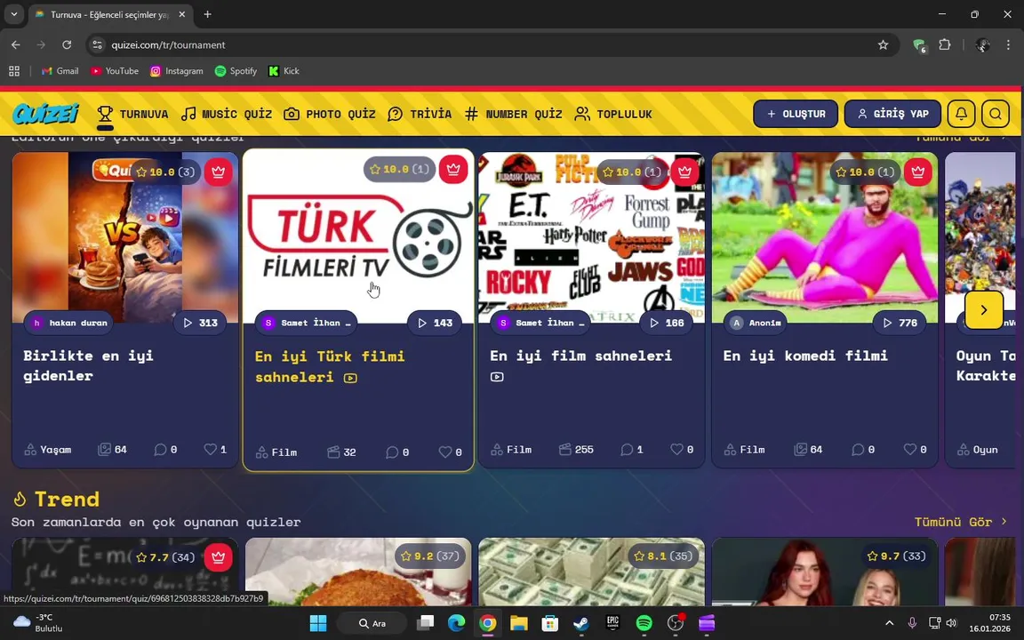Open En iyi Türk filmi sahneleri title
1024x640 pixels.
(330, 366)
